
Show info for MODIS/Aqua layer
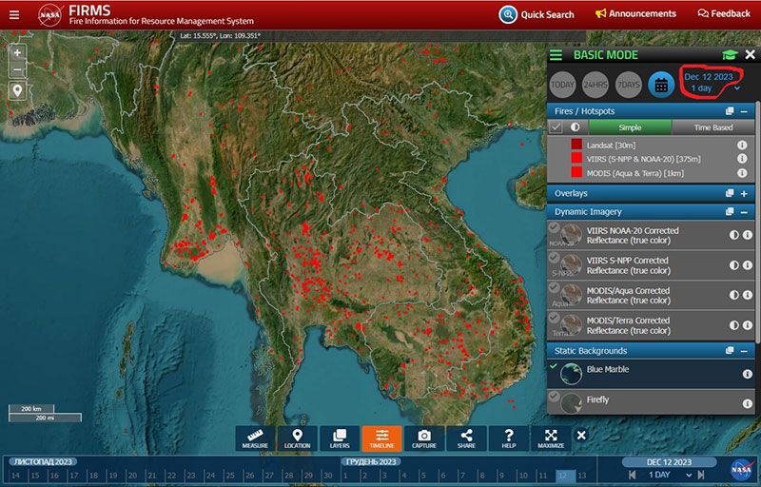(x=748, y=295)
